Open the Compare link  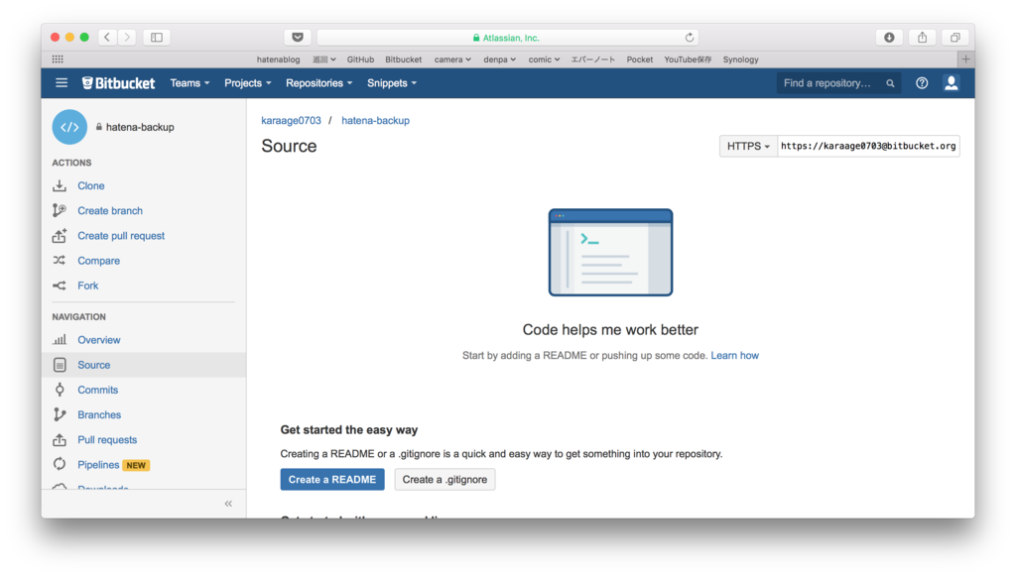click(x=98, y=261)
